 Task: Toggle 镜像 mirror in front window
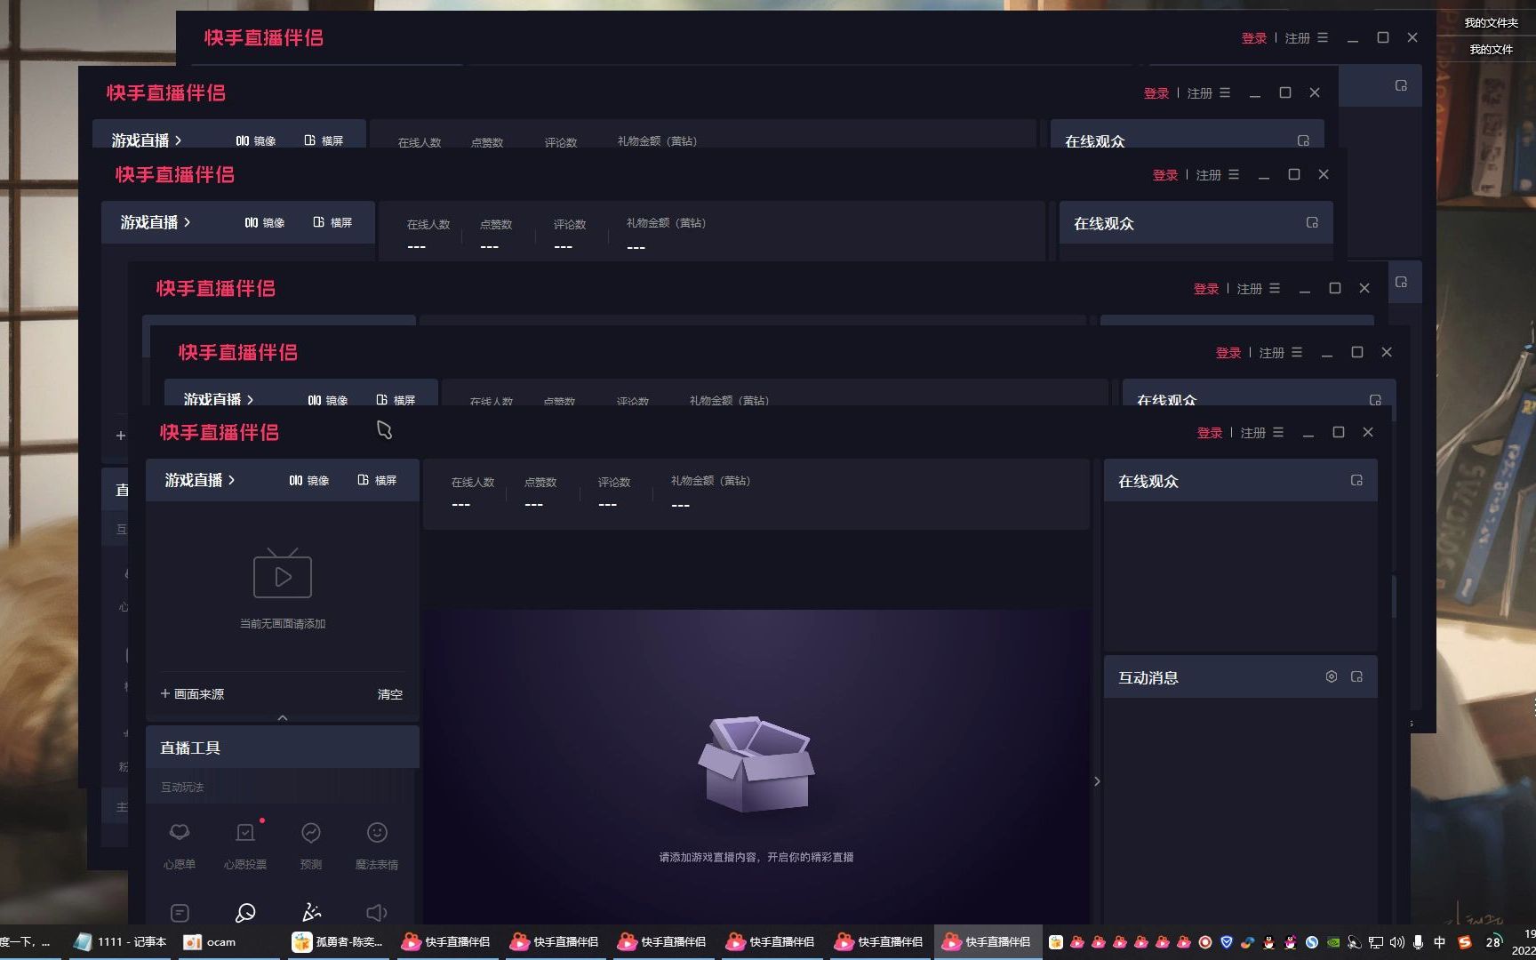click(308, 480)
